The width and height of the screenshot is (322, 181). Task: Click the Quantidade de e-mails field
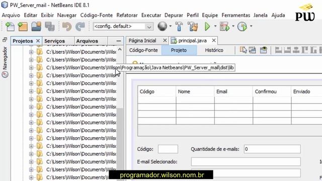tap(272, 149)
